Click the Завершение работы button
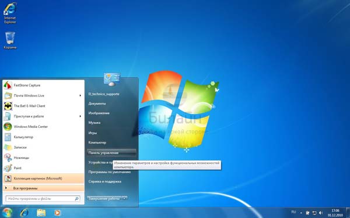350x218 pixels. coord(104,198)
